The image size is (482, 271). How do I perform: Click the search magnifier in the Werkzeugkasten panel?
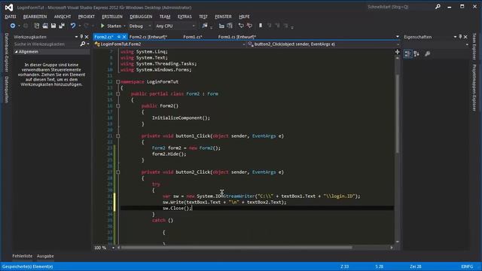(83, 44)
